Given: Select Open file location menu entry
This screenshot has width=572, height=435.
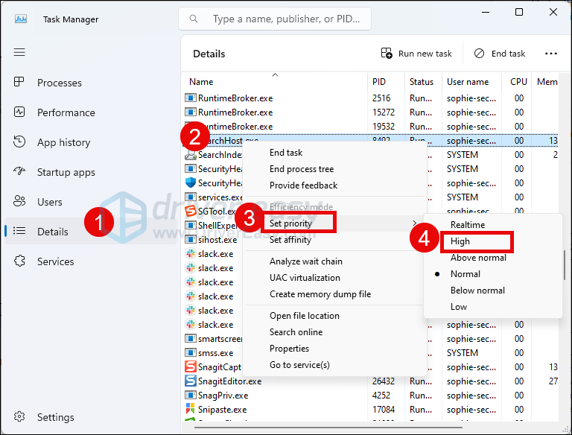Looking at the screenshot, I should [x=304, y=316].
